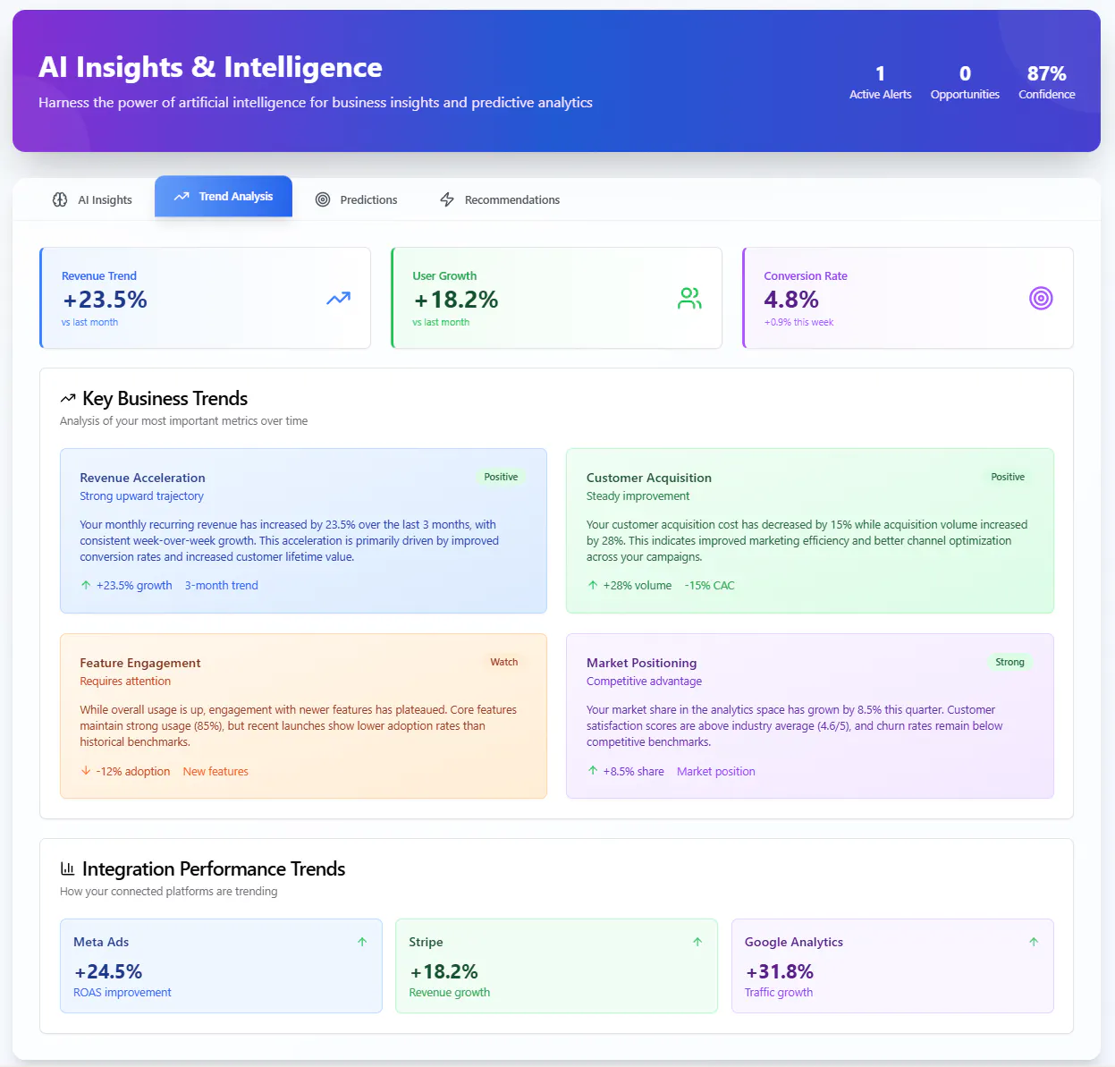The width and height of the screenshot is (1115, 1067).
Task: Select the Trend Analysis tab
Action: (x=224, y=196)
